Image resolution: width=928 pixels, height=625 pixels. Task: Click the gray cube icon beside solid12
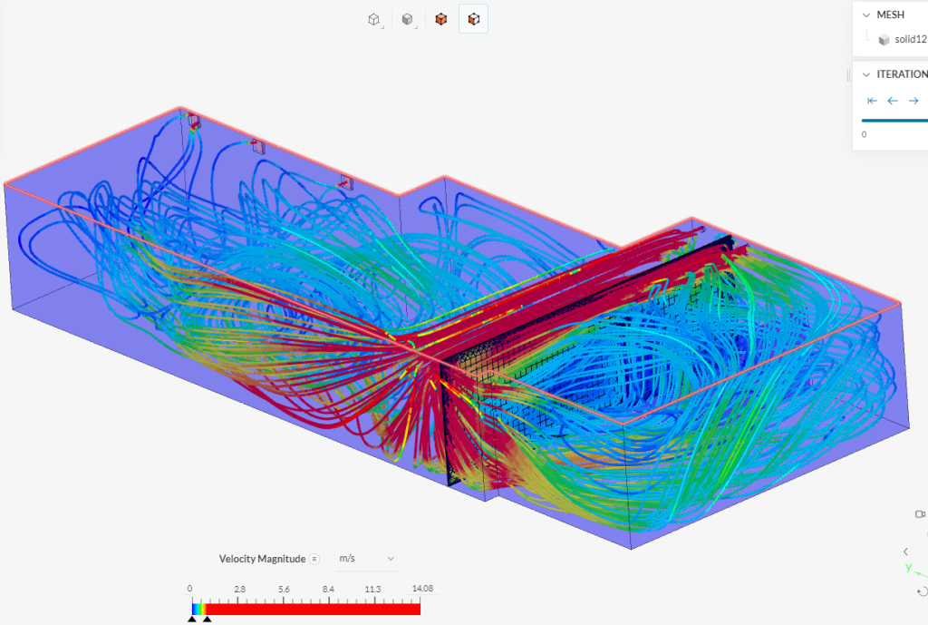(884, 40)
